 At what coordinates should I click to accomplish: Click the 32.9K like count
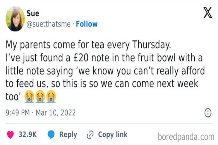click(28, 135)
